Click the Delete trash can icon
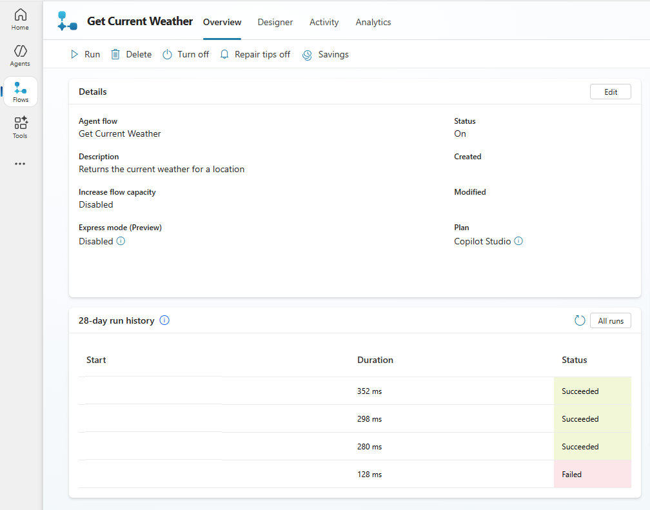Image resolution: width=650 pixels, height=510 pixels. tap(115, 54)
